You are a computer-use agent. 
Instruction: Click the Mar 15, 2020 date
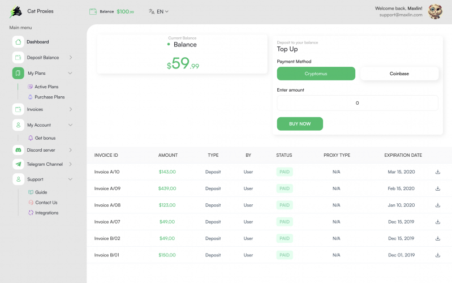pos(401,172)
